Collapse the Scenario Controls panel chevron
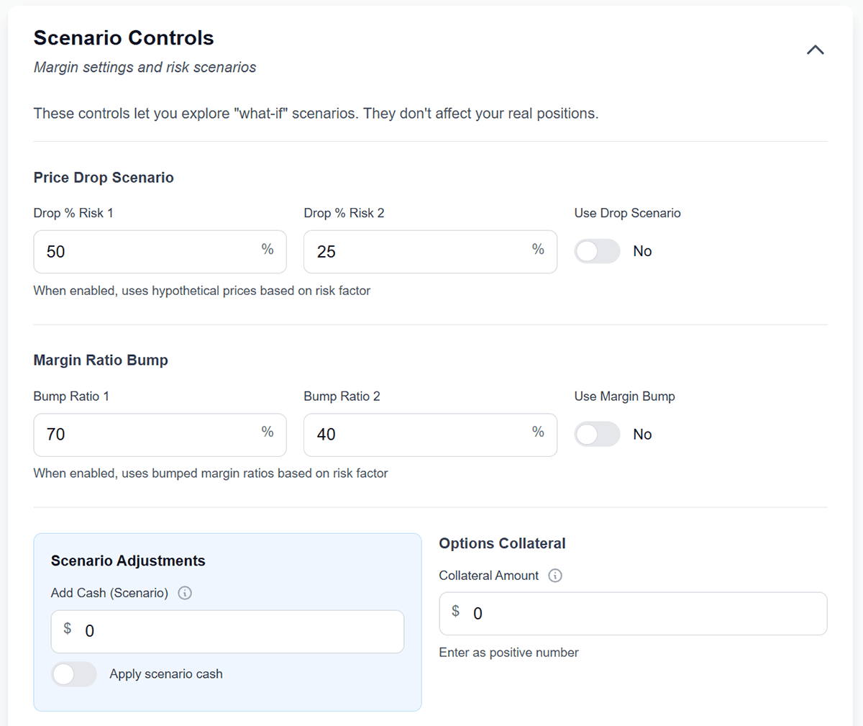863x726 pixels. click(815, 50)
